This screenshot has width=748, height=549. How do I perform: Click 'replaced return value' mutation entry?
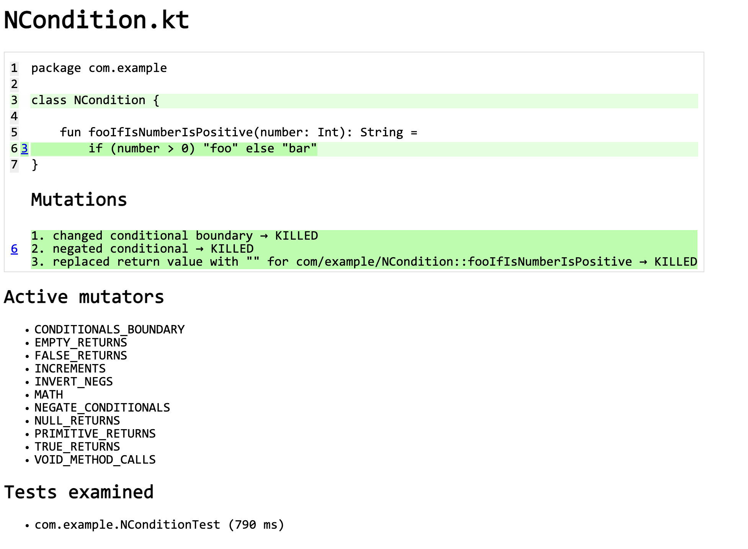[364, 262]
